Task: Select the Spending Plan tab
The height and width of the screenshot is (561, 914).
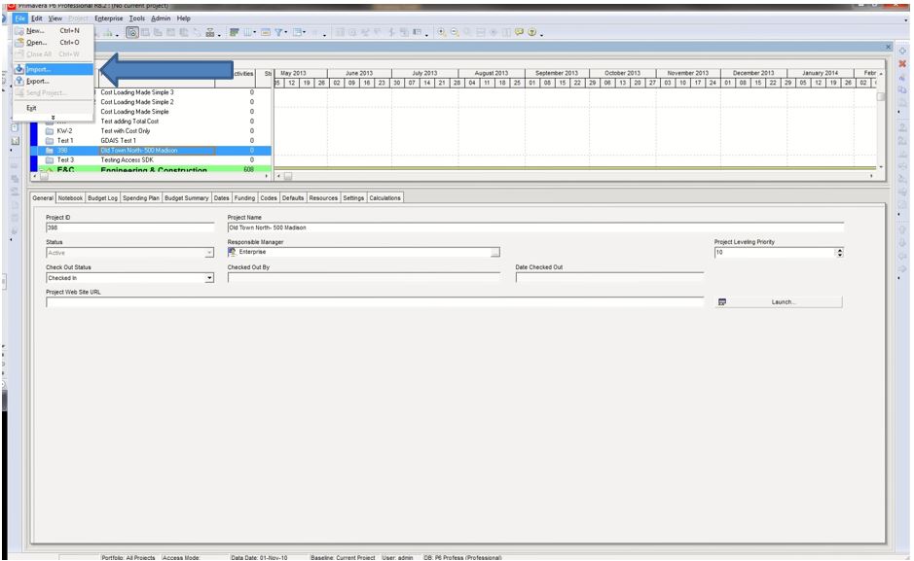Action: [140, 198]
